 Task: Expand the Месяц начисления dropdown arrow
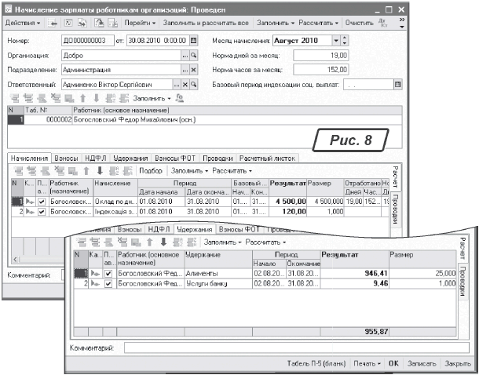pos(335,39)
